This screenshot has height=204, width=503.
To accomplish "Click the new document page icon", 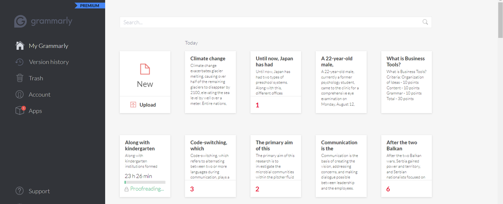I will [145, 70].
